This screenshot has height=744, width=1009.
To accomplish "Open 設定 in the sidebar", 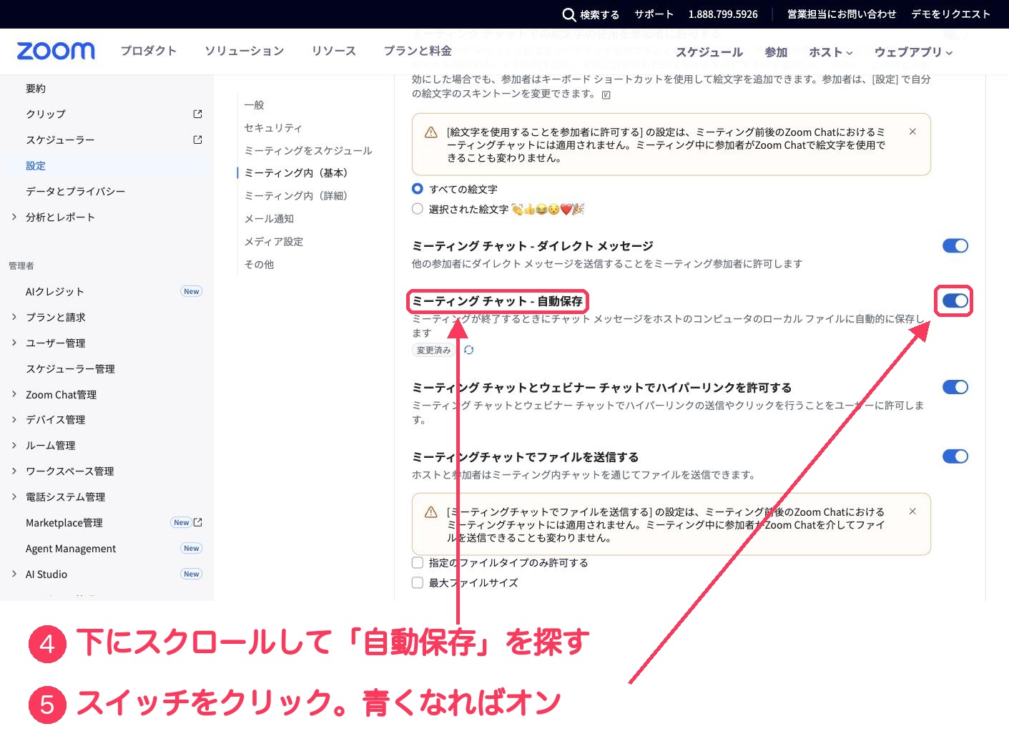I will click(36, 165).
